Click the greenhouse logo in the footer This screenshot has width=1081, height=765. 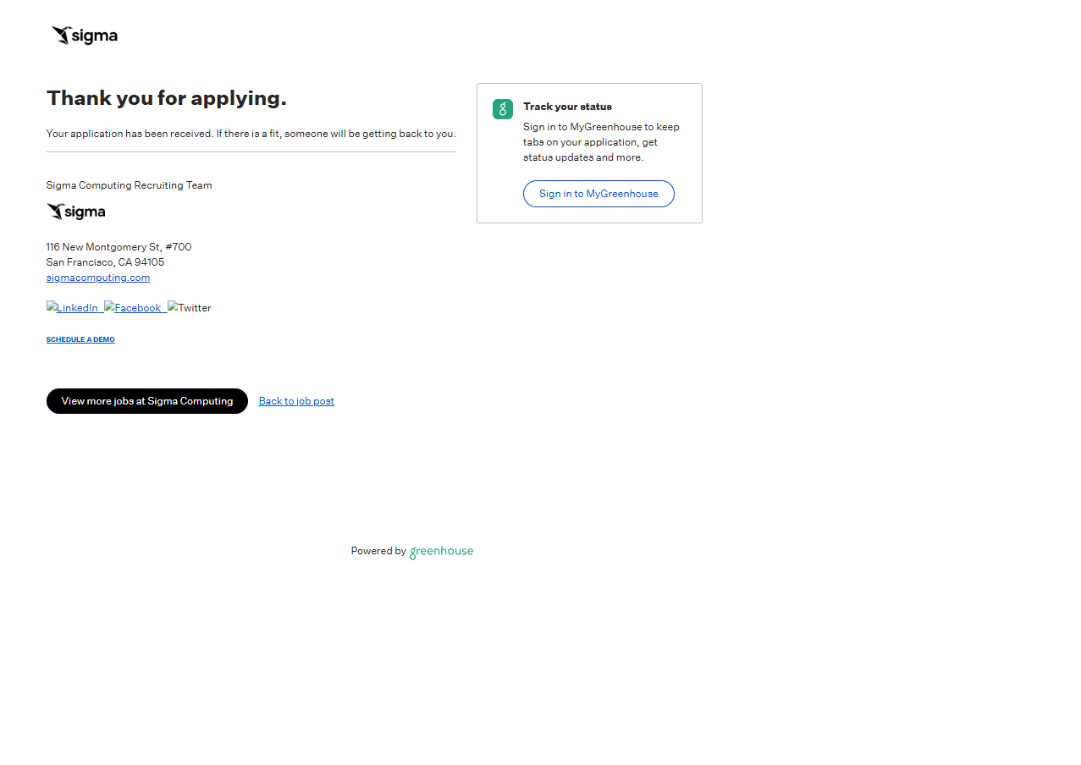click(x=441, y=552)
